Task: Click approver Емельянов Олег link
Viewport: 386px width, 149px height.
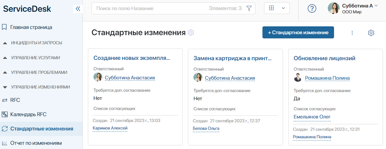Action: [x=312, y=117]
